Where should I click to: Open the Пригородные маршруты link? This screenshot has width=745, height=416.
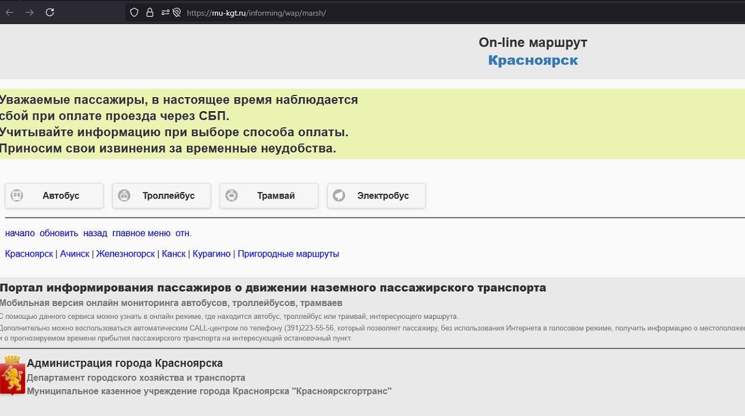[x=288, y=254]
